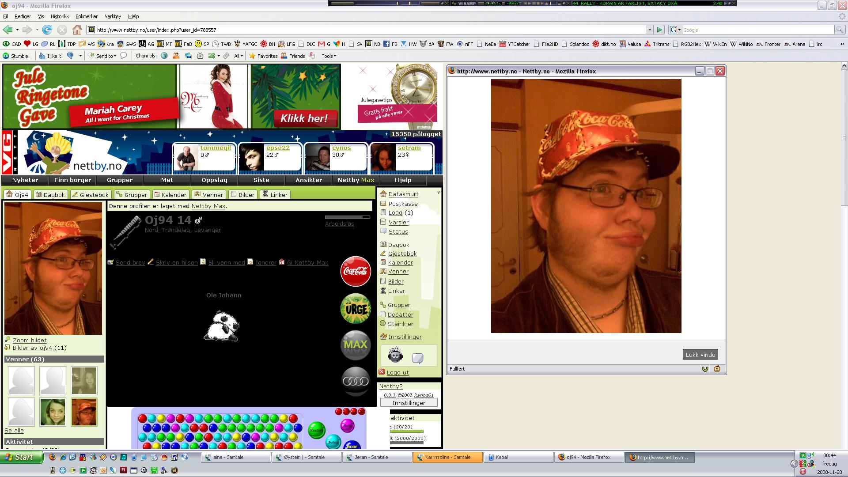The width and height of the screenshot is (848, 477).
Task: Click the green Restart ball in game
Action: 316,430
